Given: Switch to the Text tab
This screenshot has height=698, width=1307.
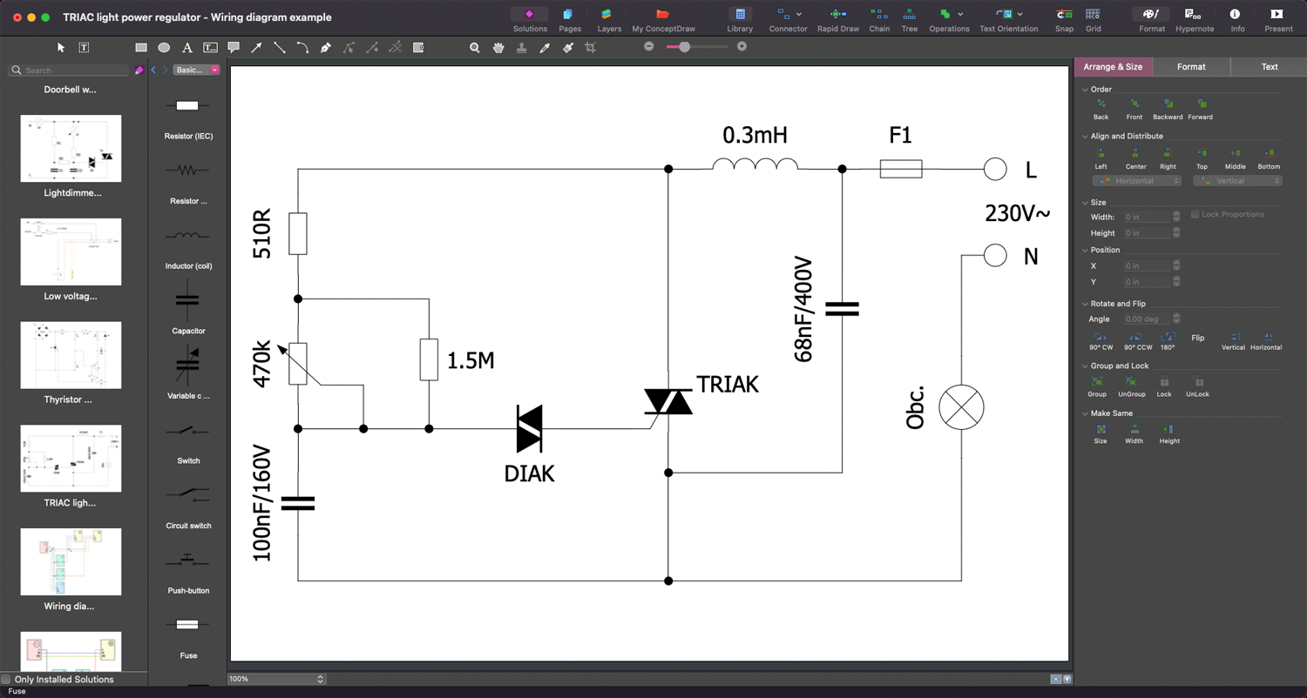Looking at the screenshot, I should click(1270, 66).
